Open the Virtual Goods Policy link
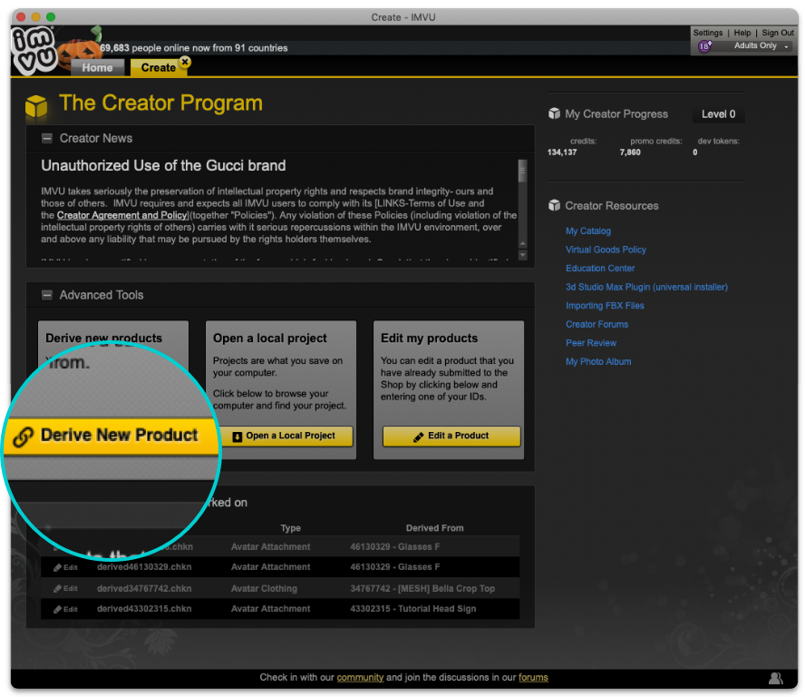The height and width of the screenshot is (697, 805). point(606,250)
